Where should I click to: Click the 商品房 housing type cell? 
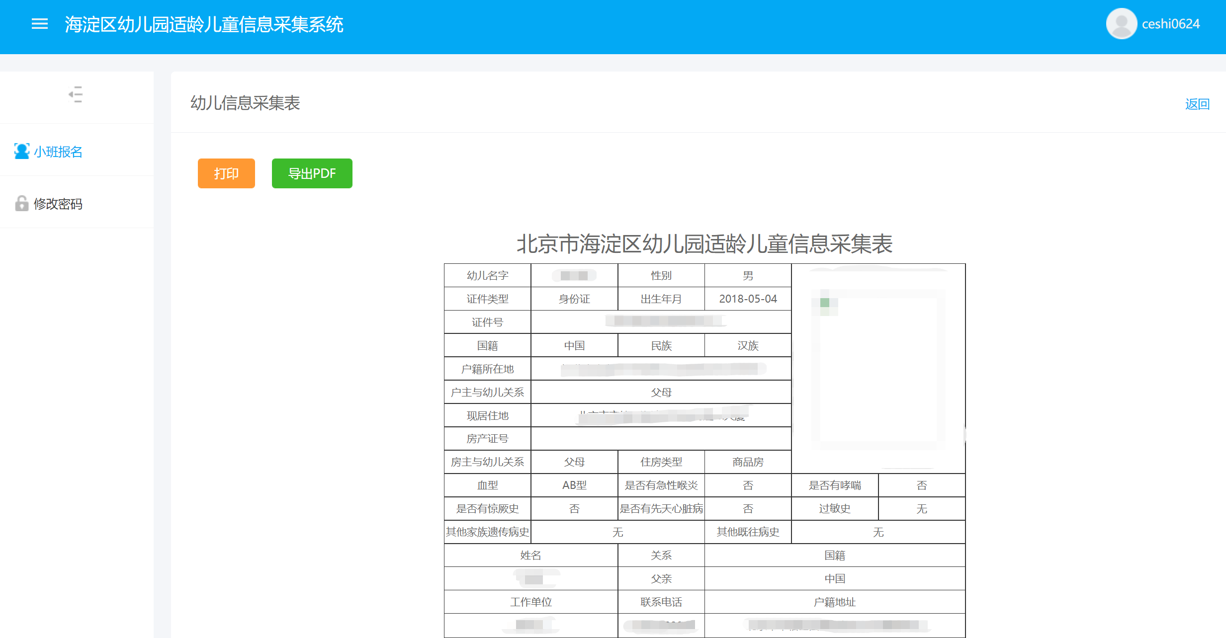tap(748, 462)
